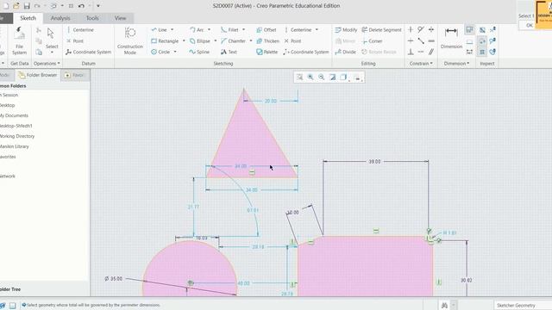Image resolution: width=552 pixels, height=310 pixels.
Task: Open the Line tool dropdown arrow
Action: (172, 30)
